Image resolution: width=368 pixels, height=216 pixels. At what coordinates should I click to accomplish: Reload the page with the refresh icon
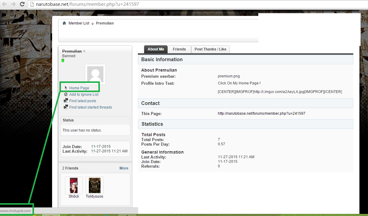22,4
